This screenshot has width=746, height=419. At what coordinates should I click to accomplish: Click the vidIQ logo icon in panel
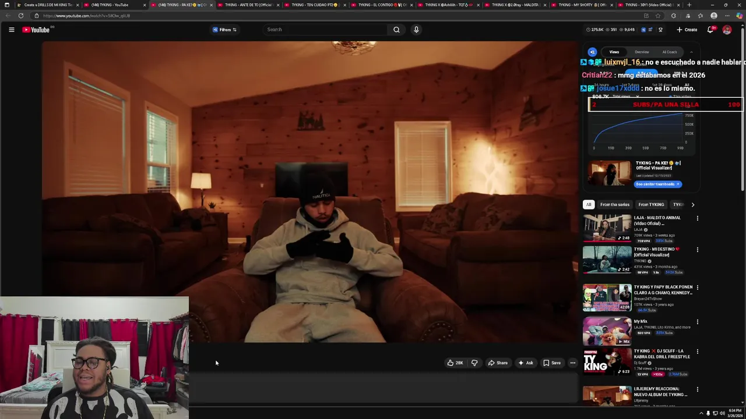coord(592,52)
